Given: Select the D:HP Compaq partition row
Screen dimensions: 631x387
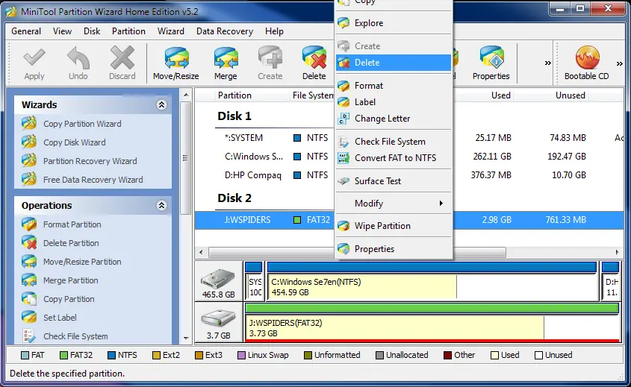Looking at the screenshot, I should click(409, 174).
